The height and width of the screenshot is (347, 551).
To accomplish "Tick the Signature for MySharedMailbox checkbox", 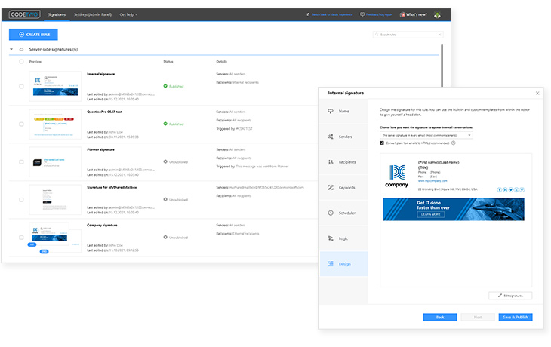I will [x=21, y=199].
